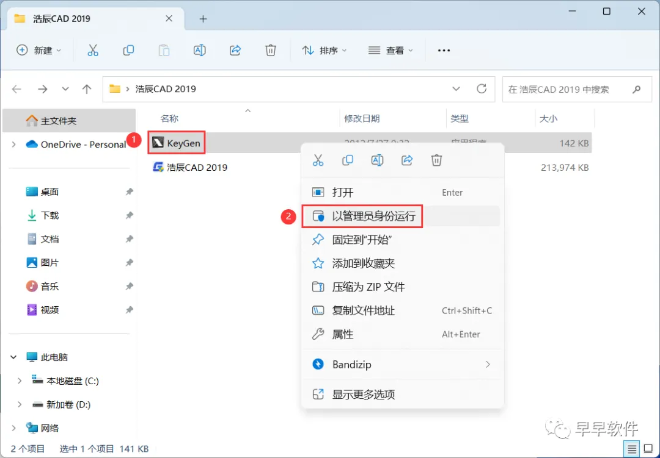Expand 新加卷 (D:) tree node

tap(20, 404)
